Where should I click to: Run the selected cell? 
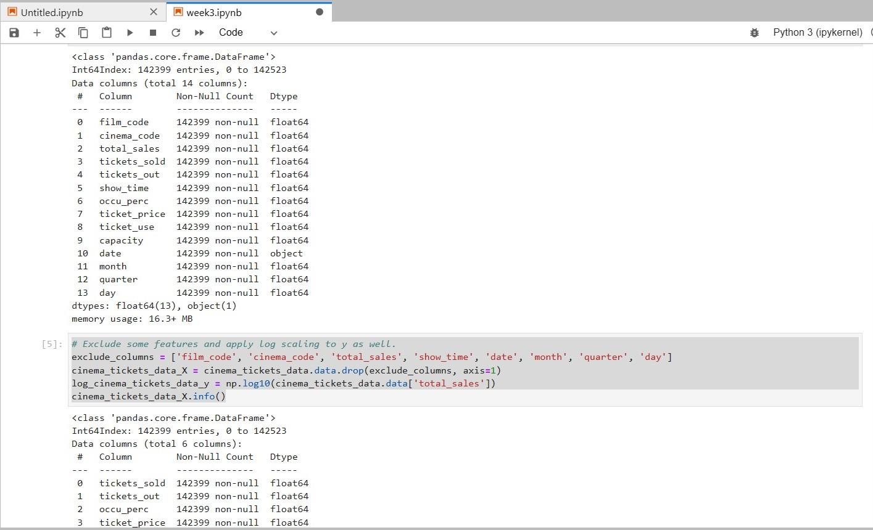[130, 33]
